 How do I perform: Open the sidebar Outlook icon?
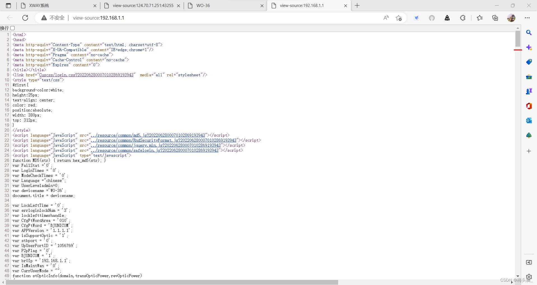click(529, 120)
